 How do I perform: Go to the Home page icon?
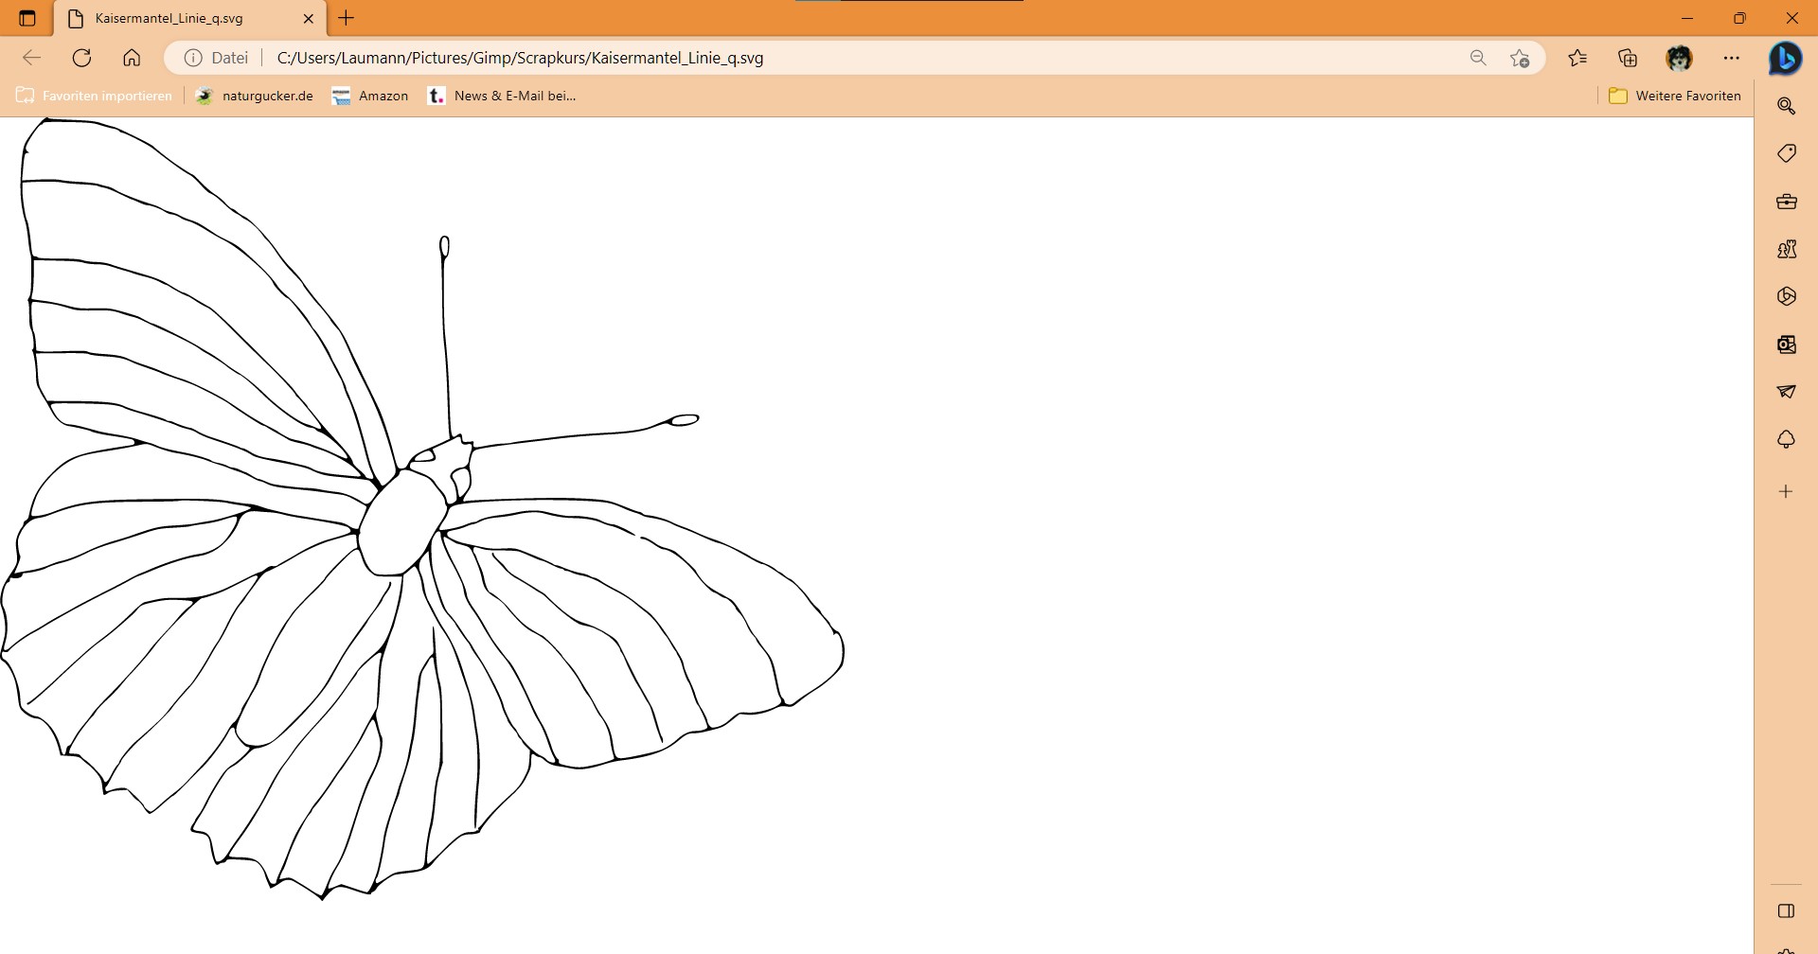[132, 58]
